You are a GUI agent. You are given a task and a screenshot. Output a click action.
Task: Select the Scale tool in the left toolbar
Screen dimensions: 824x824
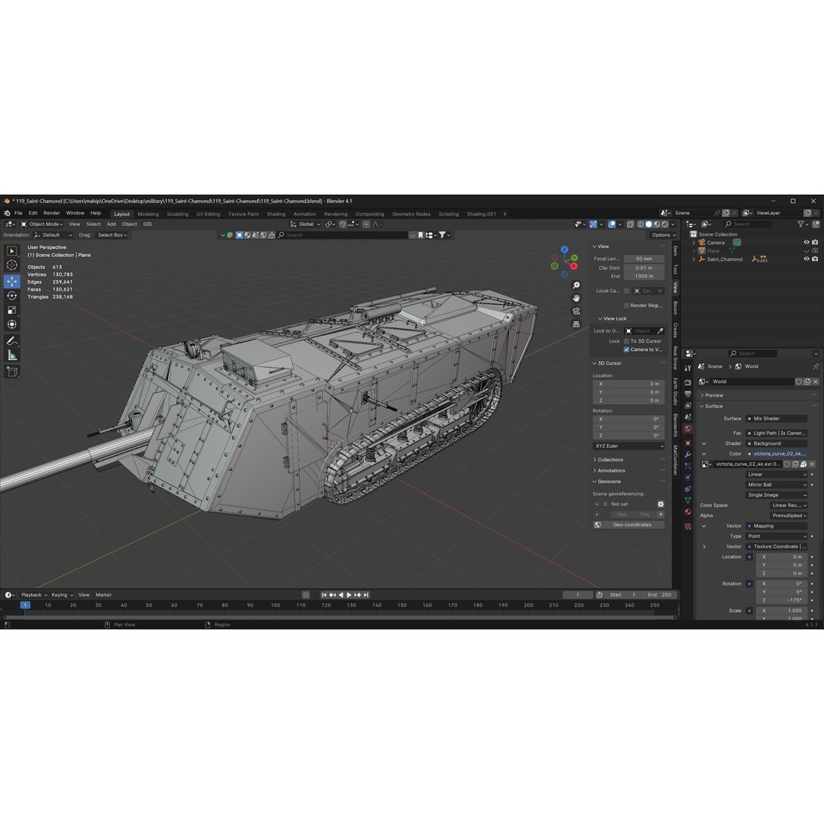coord(11,310)
